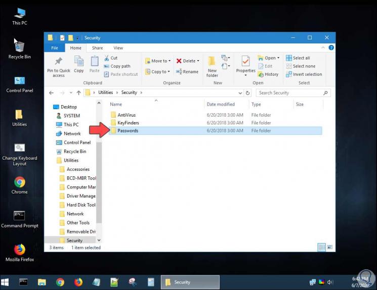Select the Passwords folder
This screenshot has width=377, height=290.
pos(215,130)
